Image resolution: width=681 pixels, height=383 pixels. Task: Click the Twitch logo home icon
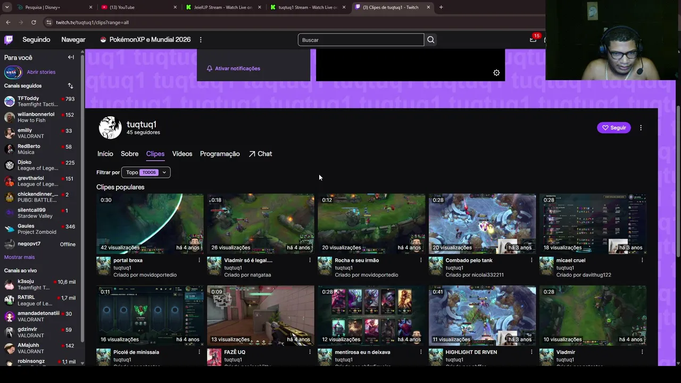click(9, 40)
